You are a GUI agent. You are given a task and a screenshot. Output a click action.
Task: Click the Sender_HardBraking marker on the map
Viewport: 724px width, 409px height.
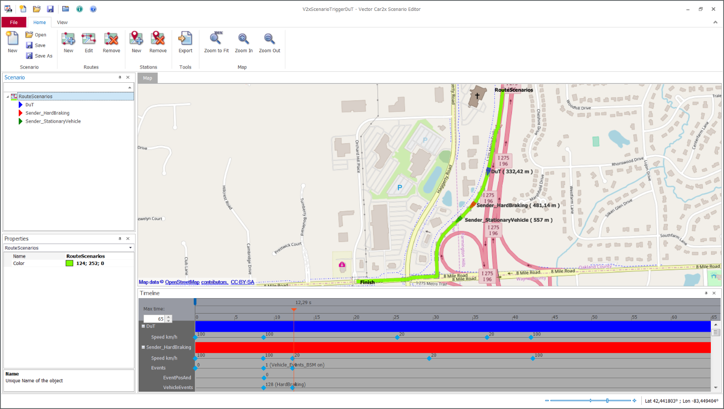(x=473, y=204)
